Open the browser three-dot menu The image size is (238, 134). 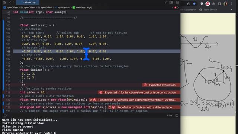click(x=231, y=4)
